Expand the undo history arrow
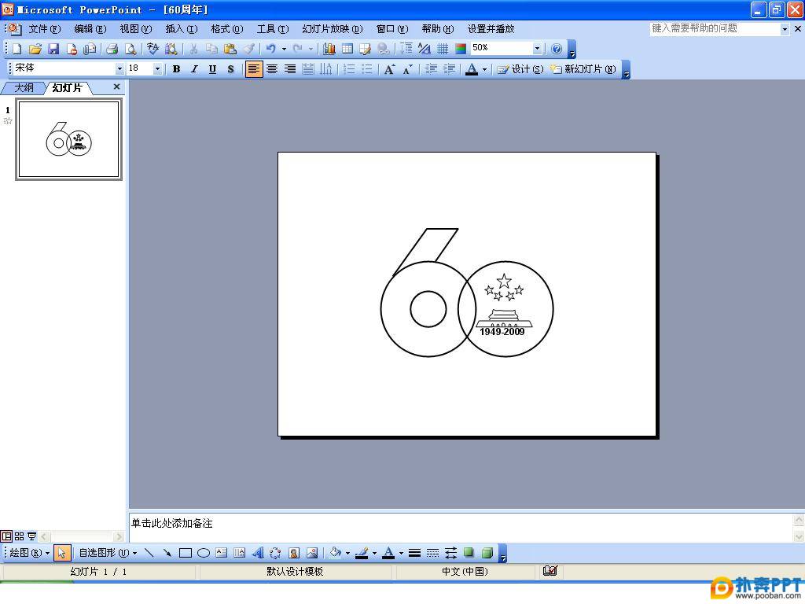 click(284, 49)
